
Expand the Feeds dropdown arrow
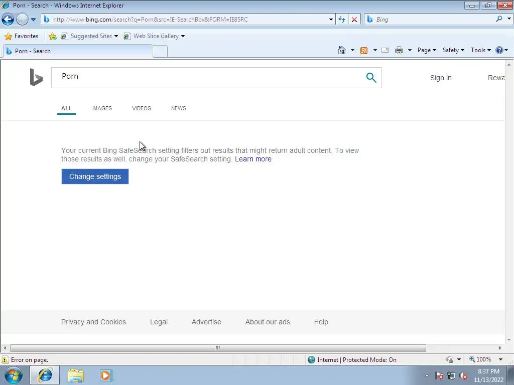[x=375, y=50]
